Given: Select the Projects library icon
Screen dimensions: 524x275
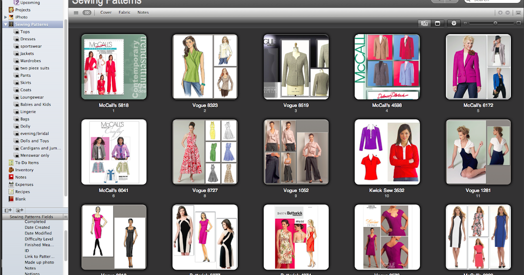Looking at the screenshot, I should click(x=11, y=10).
